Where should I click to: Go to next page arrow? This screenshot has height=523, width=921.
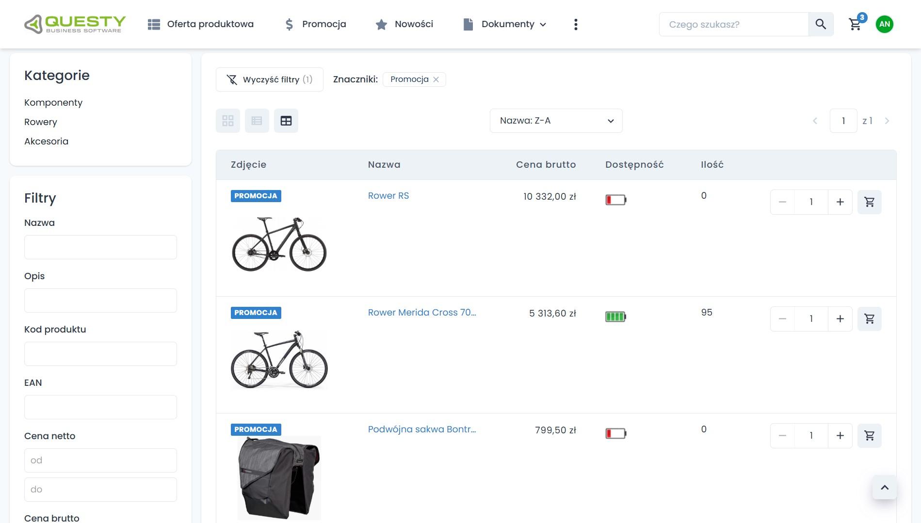point(887,121)
